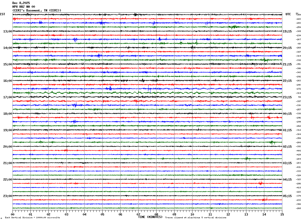The width and height of the screenshot is (302, 221).
Task: Click the 22:15 UTC time label
Action: click(287, 81)
